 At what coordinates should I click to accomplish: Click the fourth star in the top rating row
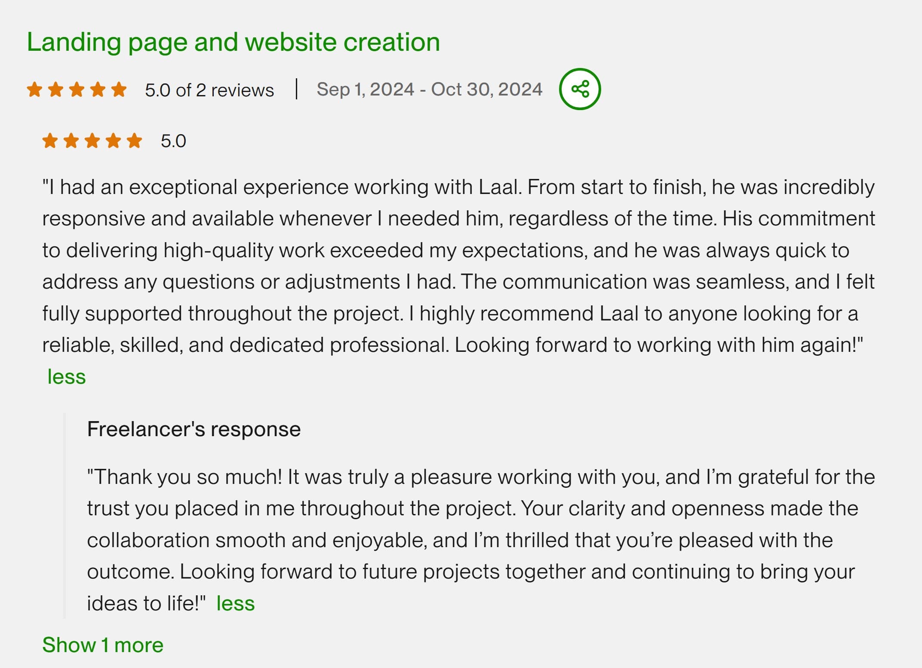(98, 89)
